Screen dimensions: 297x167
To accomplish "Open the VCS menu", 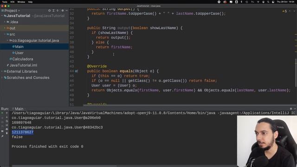I will [x=13, y=2].
